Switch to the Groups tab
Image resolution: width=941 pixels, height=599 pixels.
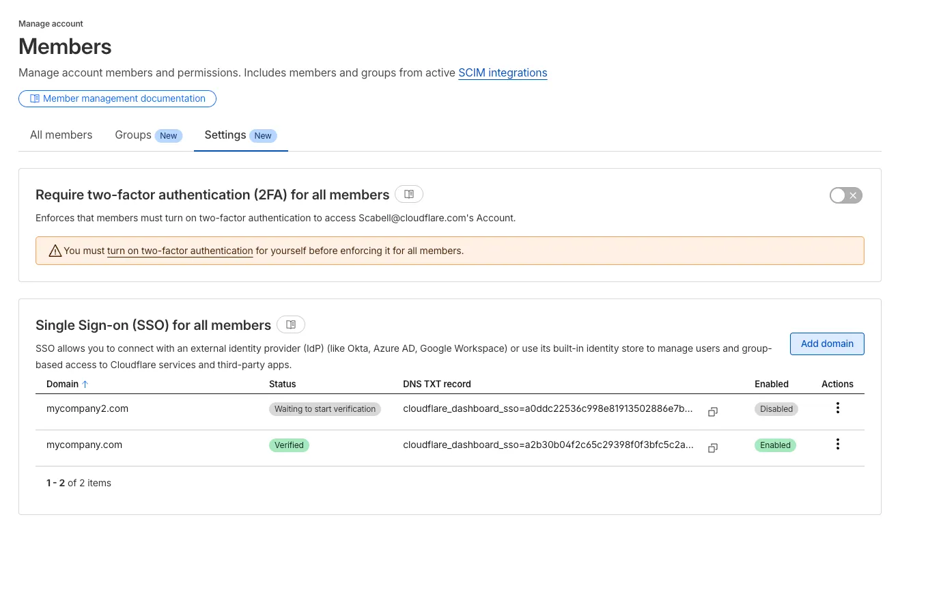(133, 135)
